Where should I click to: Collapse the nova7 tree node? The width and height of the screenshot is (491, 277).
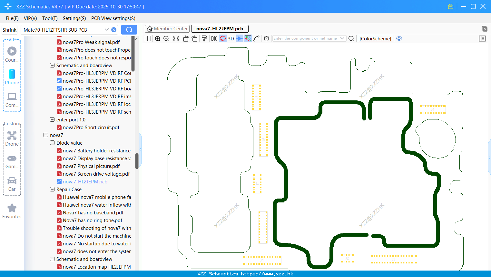pyautogui.click(x=46, y=135)
